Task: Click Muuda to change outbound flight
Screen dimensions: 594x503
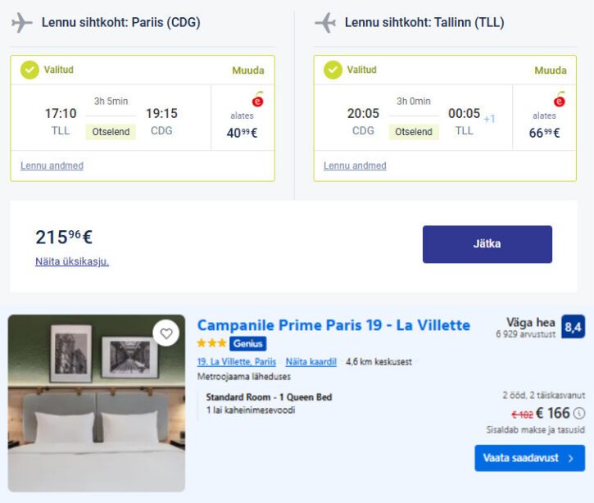Action: click(x=248, y=70)
